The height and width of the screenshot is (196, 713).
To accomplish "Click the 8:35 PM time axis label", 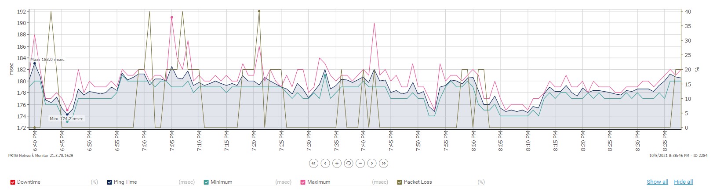I will (665, 142).
